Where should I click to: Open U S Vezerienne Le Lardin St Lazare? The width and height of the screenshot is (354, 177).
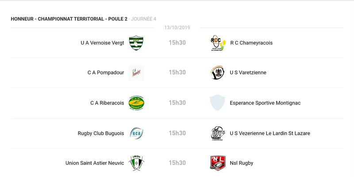[x=270, y=133]
